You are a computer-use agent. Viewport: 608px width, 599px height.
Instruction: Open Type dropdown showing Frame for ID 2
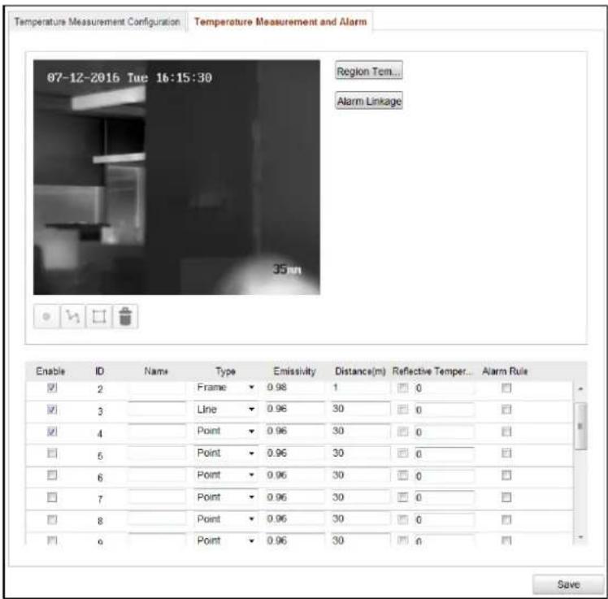pyautogui.click(x=226, y=388)
